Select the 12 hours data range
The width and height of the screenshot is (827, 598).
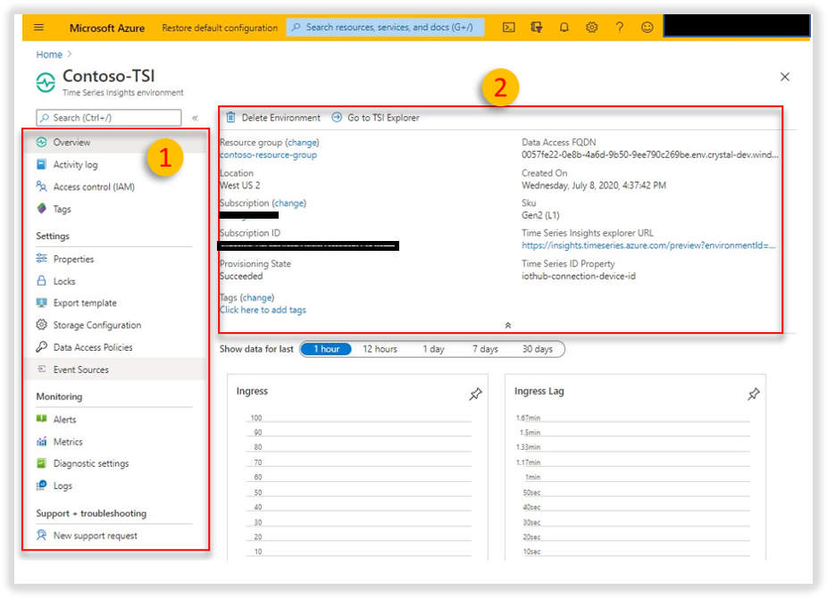(x=380, y=349)
